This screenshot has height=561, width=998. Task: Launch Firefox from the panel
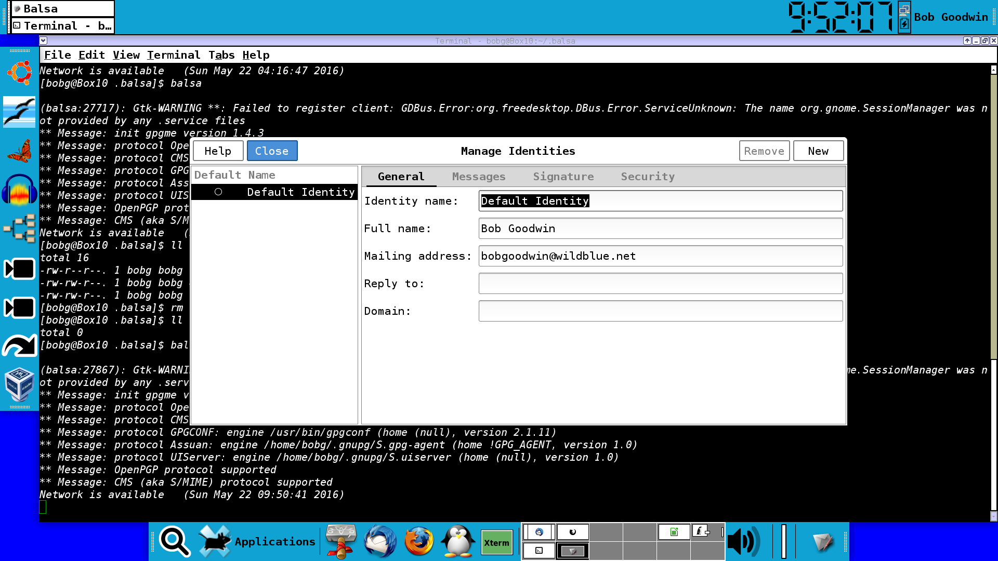[x=419, y=541]
